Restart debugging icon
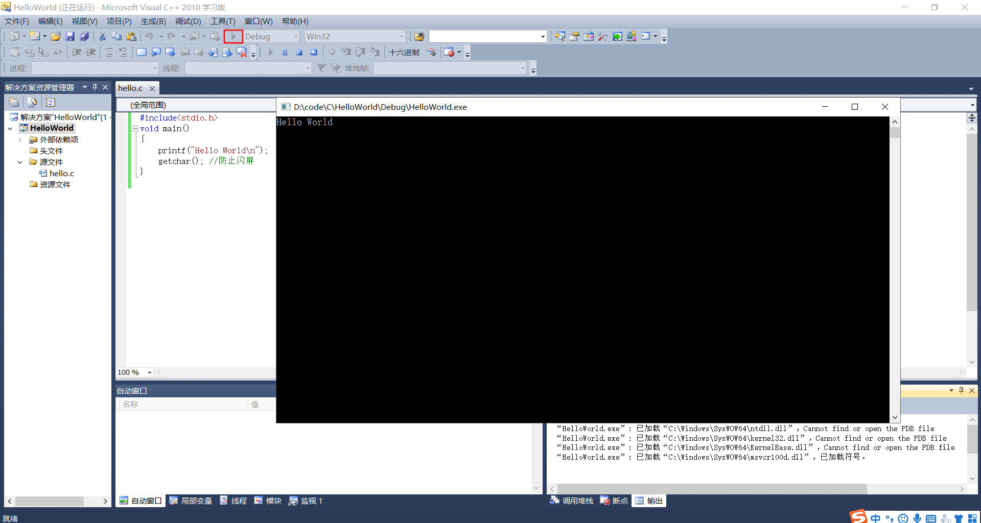 click(x=314, y=52)
